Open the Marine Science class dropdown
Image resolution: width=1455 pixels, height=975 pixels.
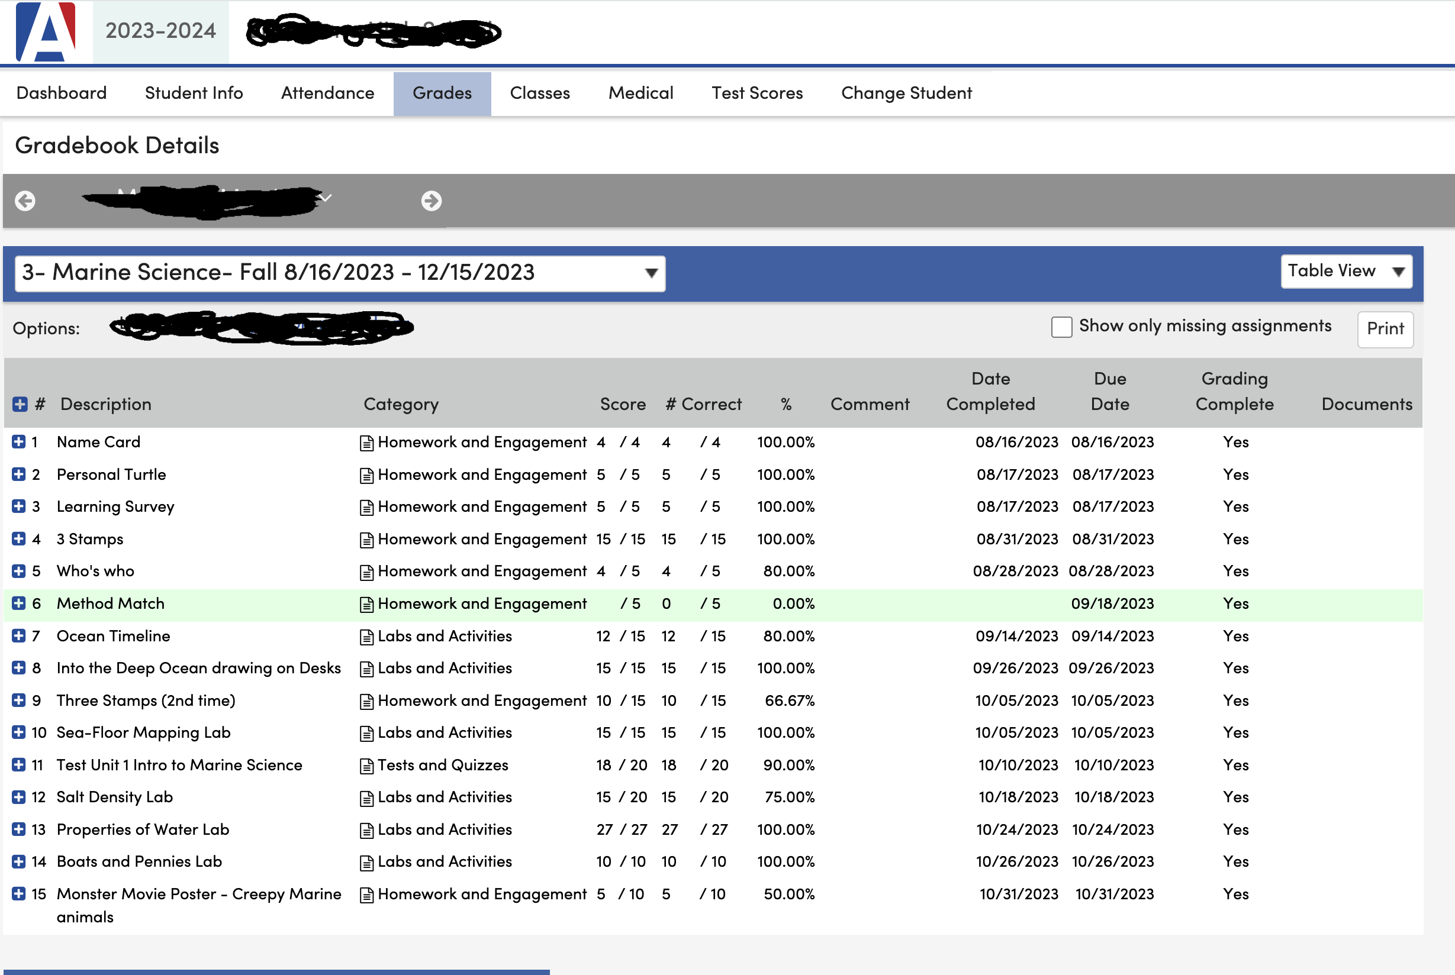340,273
